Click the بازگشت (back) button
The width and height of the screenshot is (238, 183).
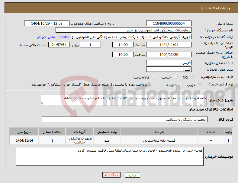[111, 175]
